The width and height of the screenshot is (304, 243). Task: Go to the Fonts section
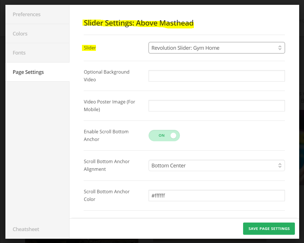click(19, 53)
